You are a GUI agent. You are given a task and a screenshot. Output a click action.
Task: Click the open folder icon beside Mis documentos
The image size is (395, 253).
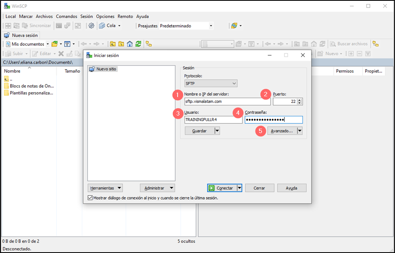point(54,44)
